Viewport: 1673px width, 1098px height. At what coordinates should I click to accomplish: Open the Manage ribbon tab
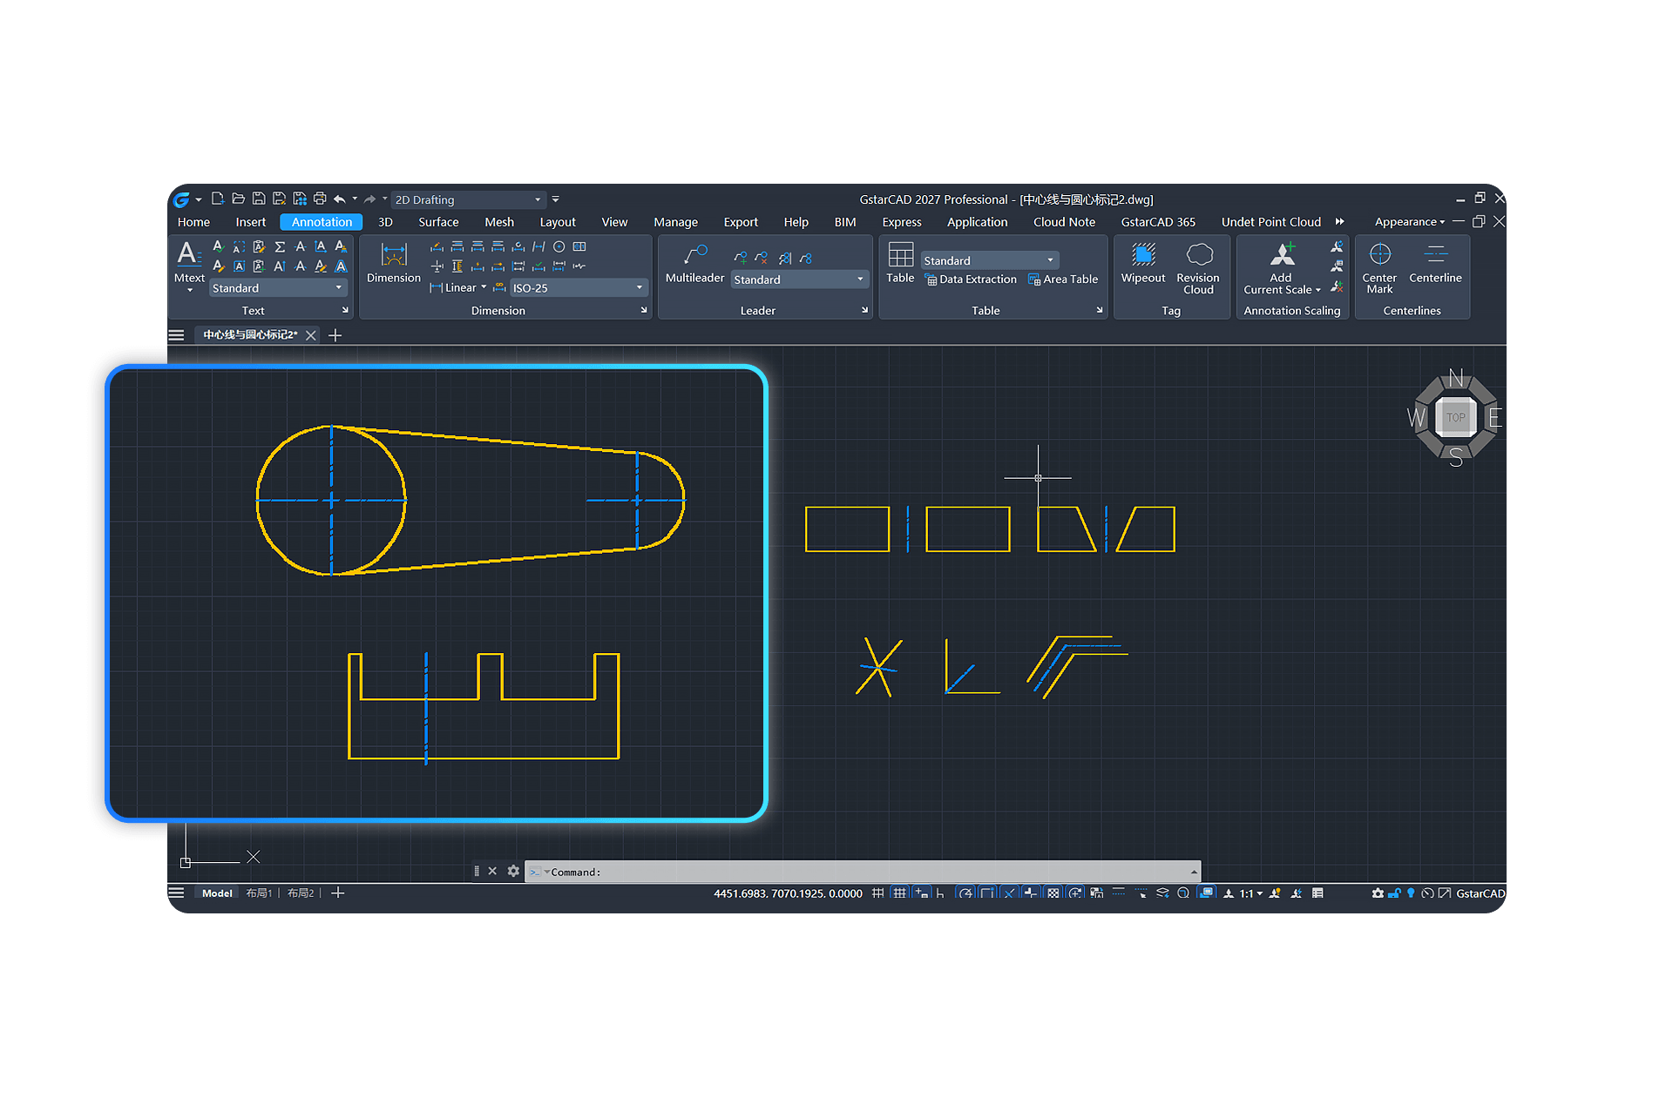point(676,222)
